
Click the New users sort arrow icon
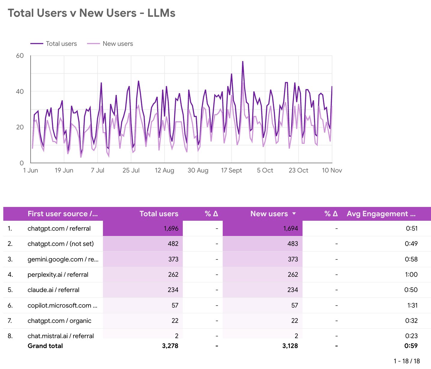pos(294,214)
